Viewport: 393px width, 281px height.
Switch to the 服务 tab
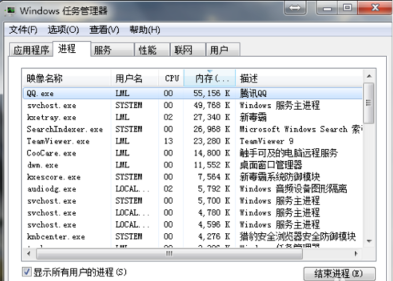click(102, 50)
